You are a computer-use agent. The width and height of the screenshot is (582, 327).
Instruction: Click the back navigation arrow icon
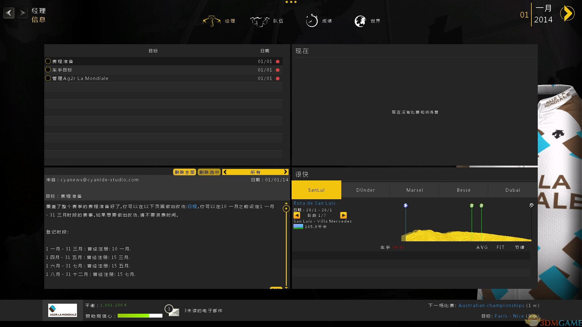9,13
